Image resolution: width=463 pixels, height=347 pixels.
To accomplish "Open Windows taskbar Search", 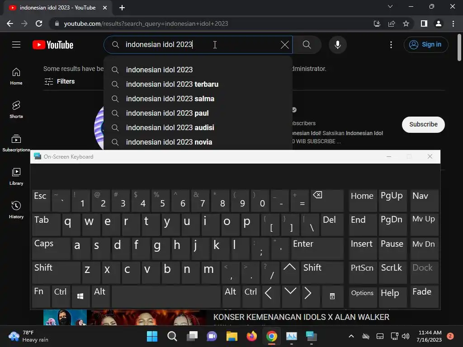I will pos(172,336).
